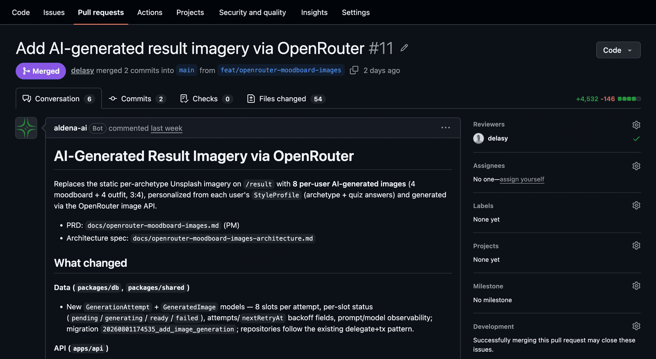Select the Pull requests tab
This screenshot has width=656, height=359.
pyautogui.click(x=101, y=12)
